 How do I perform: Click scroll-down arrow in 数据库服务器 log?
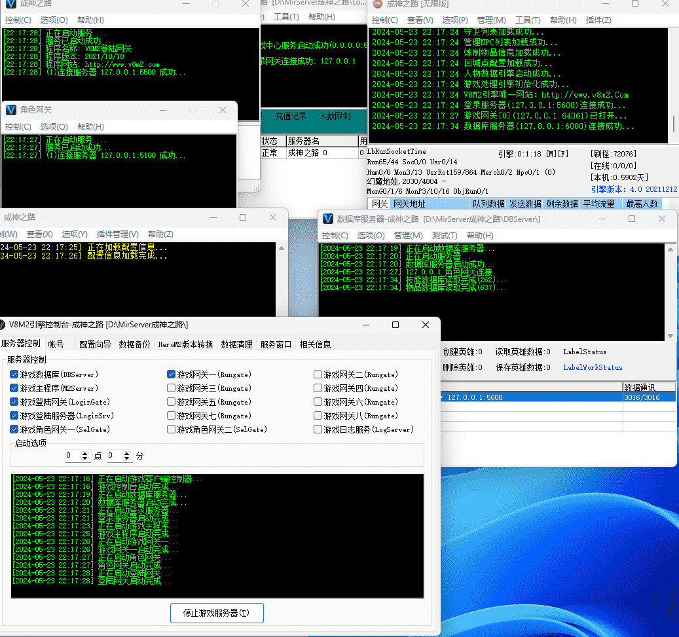click(670, 336)
